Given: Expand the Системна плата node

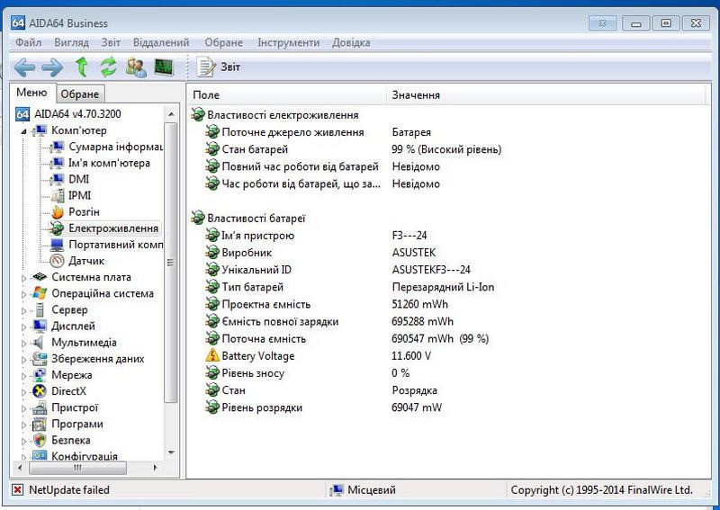Looking at the screenshot, I should 24,278.
